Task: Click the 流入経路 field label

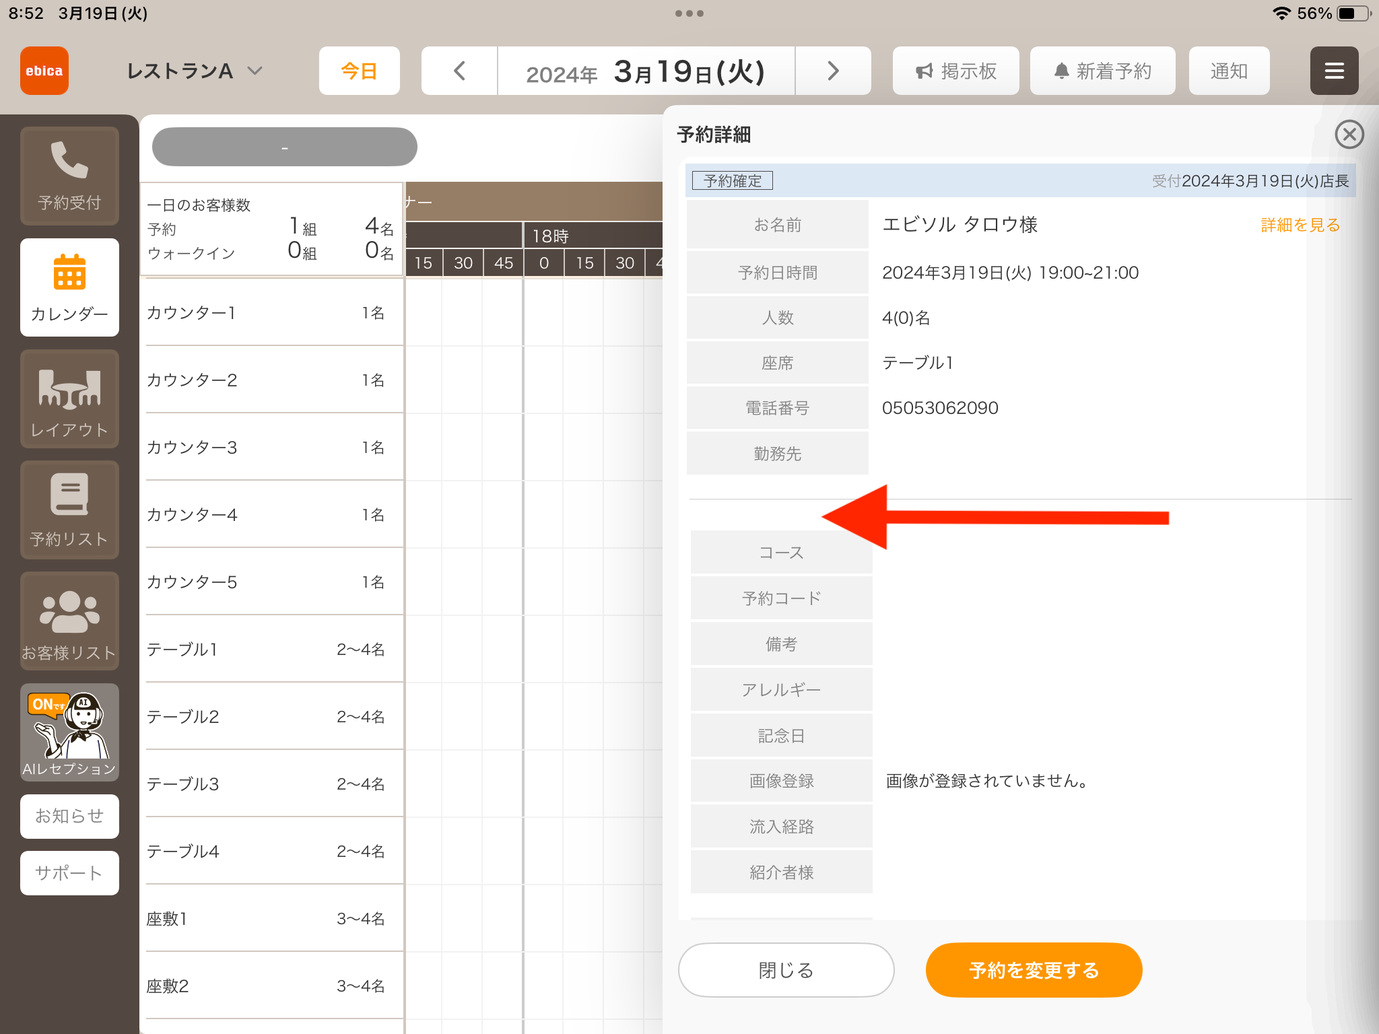Action: point(781,827)
